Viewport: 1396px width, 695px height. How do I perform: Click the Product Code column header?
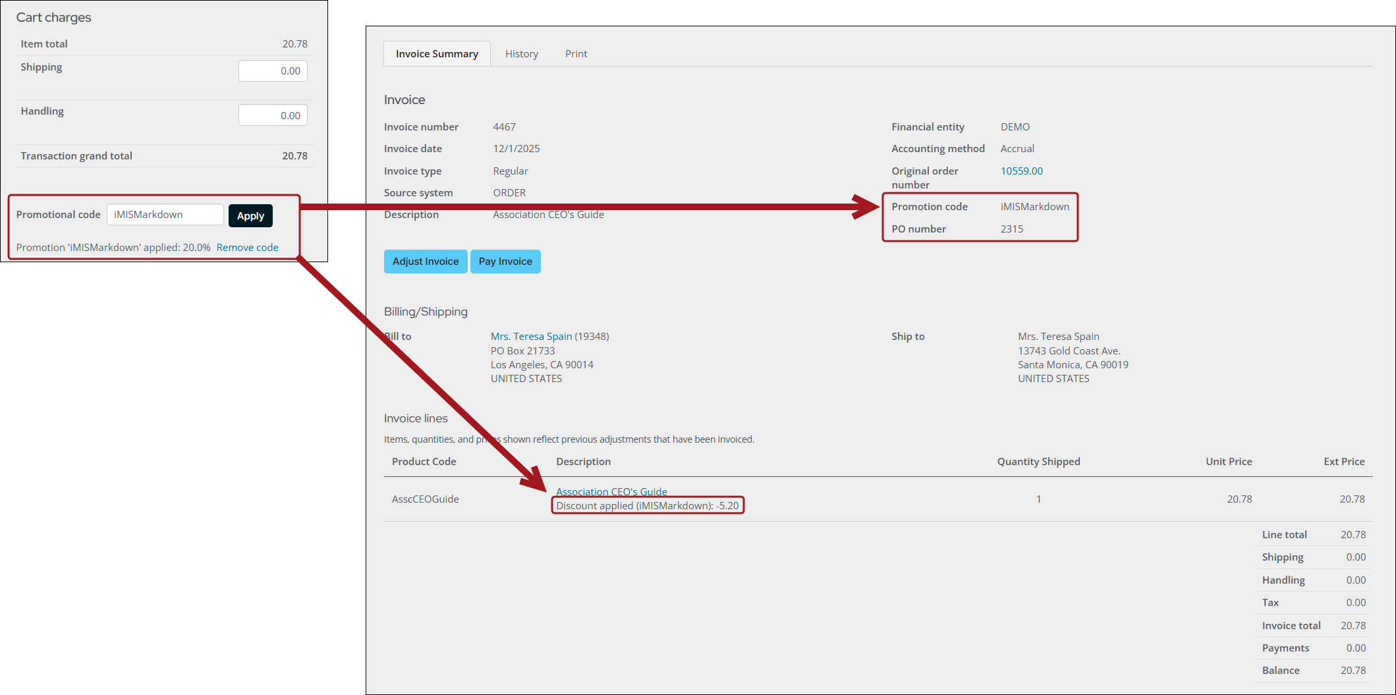(424, 462)
